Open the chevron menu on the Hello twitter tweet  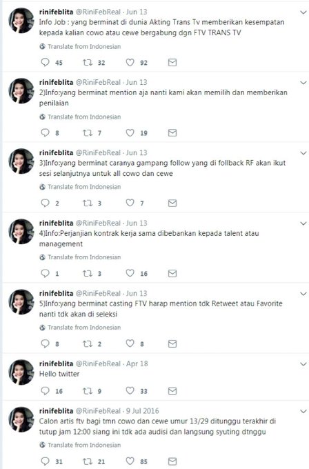(x=303, y=364)
